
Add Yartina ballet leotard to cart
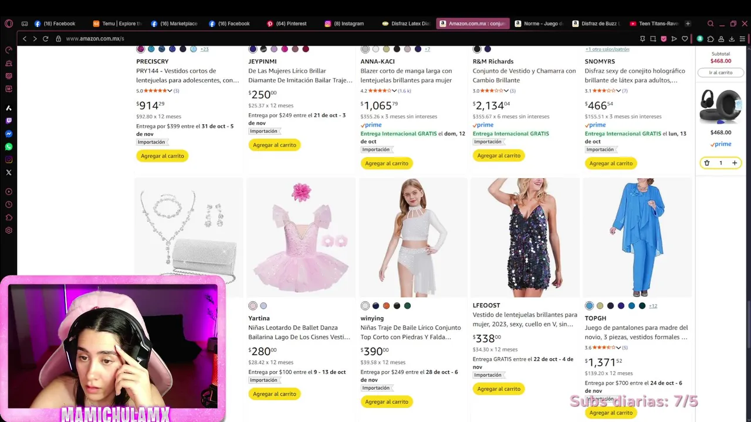[275, 394]
